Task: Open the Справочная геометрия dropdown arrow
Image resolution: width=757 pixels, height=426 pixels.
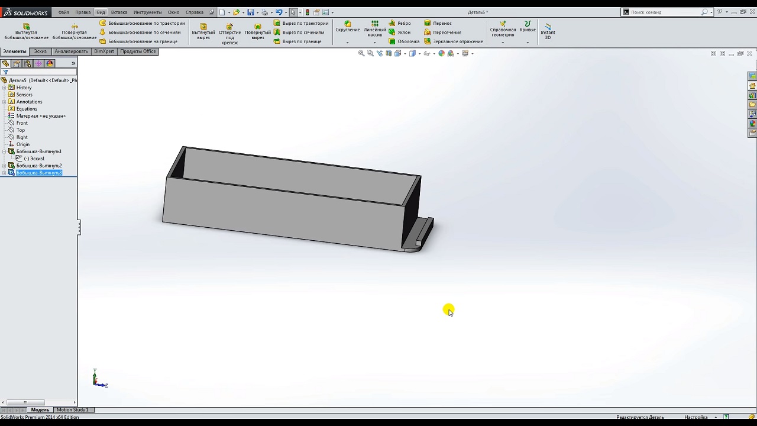Action: tap(503, 43)
